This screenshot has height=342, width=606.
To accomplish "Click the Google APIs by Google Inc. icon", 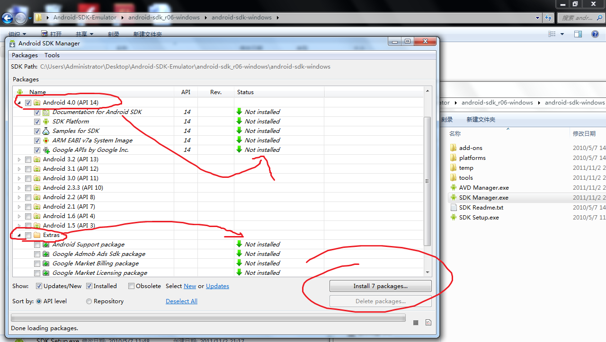I will tap(46, 150).
